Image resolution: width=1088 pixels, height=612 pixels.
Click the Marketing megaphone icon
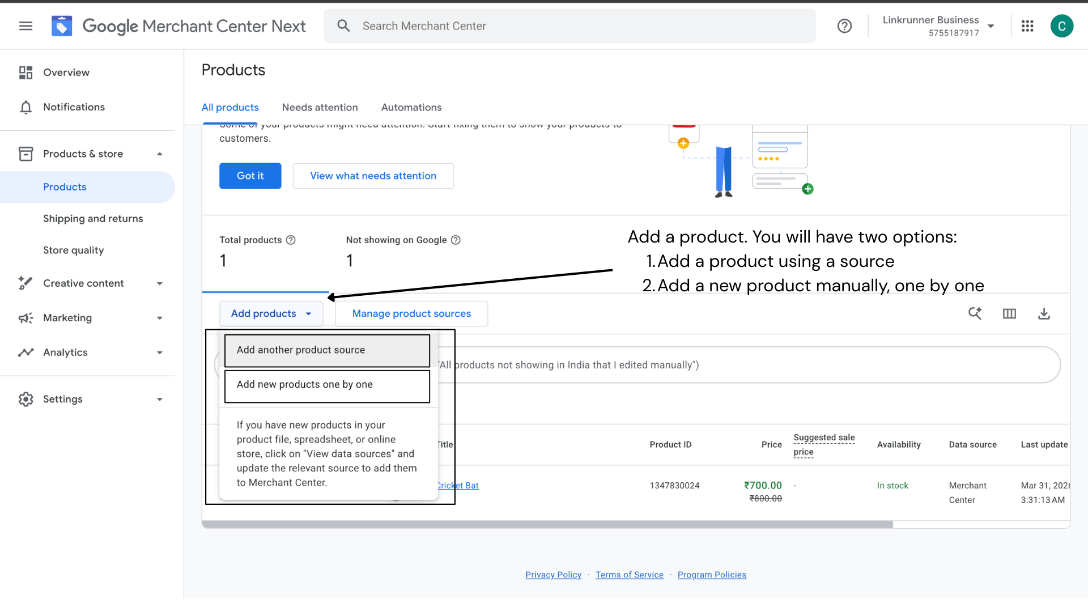pos(25,318)
